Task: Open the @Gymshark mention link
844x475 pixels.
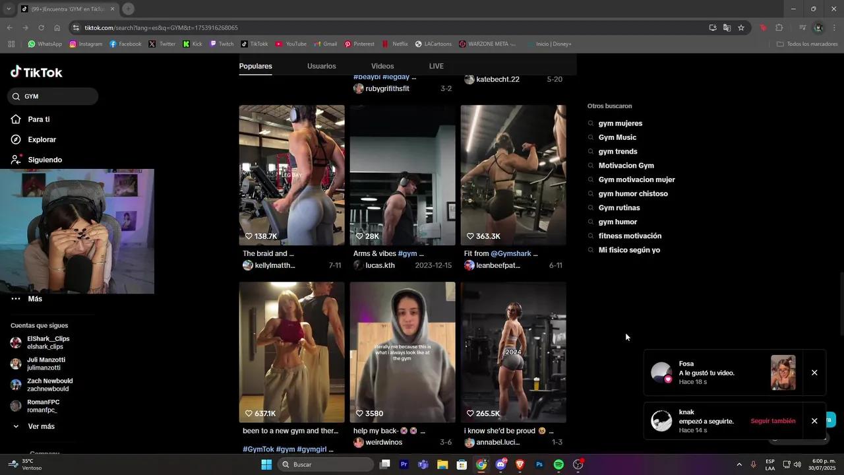Action: (x=510, y=253)
